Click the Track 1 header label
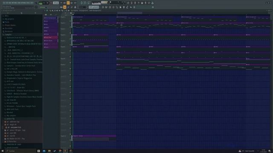This screenshot has height=153, width=273. click(63, 17)
